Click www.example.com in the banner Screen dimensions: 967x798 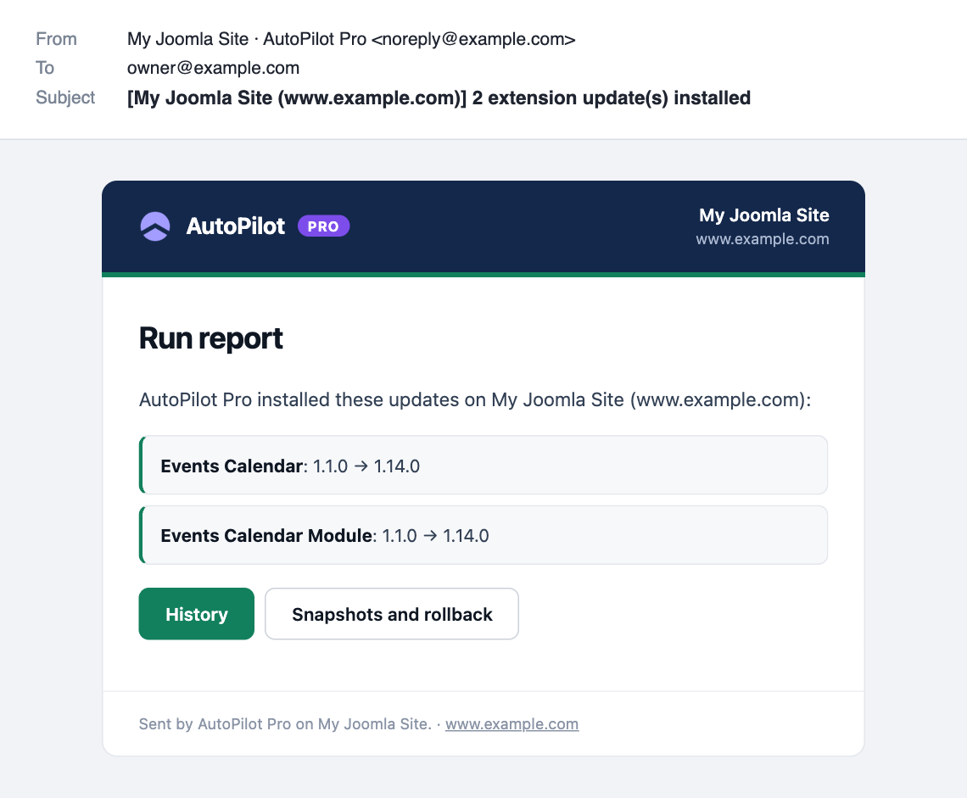(x=763, y=239)
